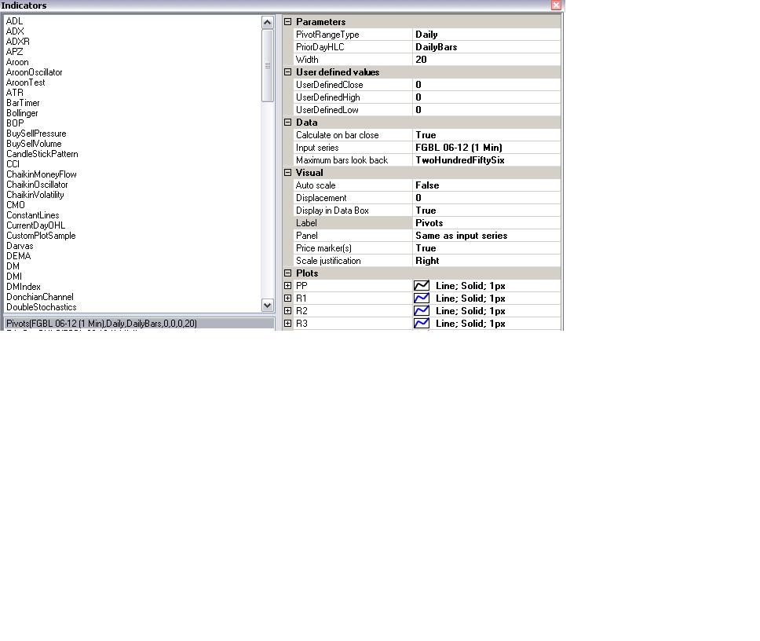760x641 pixels.
Task: Select APZ indicator
Action: point(15,51)
